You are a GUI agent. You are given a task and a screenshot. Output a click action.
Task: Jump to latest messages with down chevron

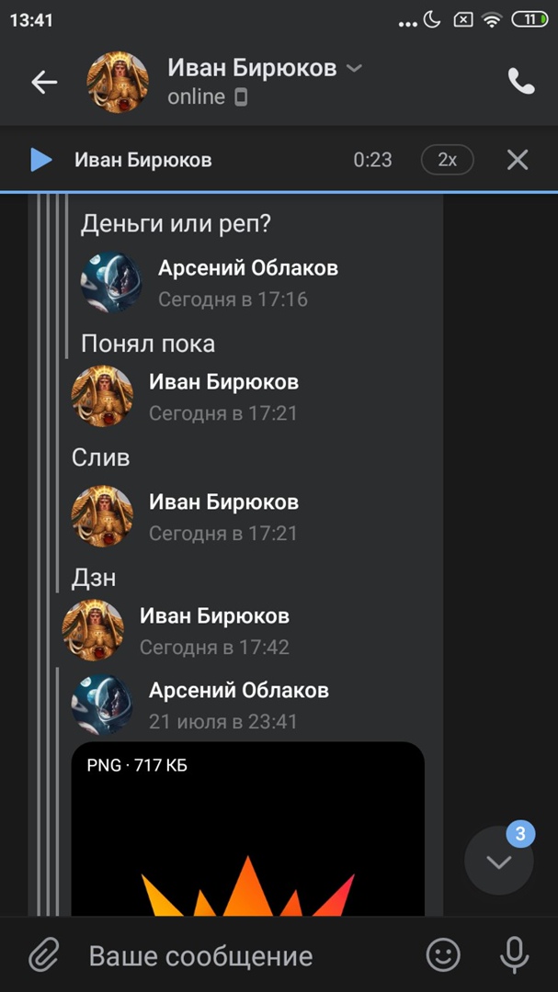pyautogui.click(x=499, y=861)
